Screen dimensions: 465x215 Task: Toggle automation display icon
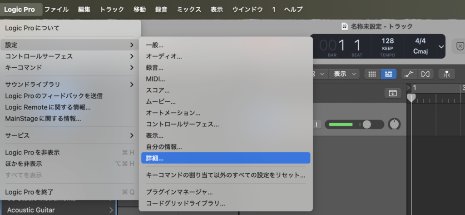(409, 74)
